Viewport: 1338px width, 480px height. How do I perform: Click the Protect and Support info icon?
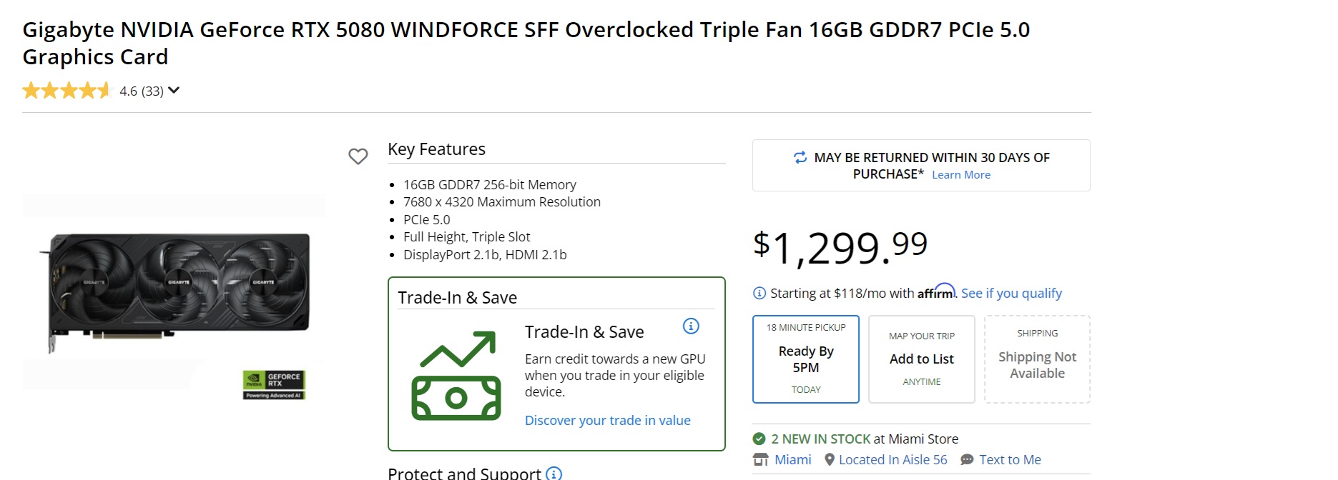pos(554,473)
